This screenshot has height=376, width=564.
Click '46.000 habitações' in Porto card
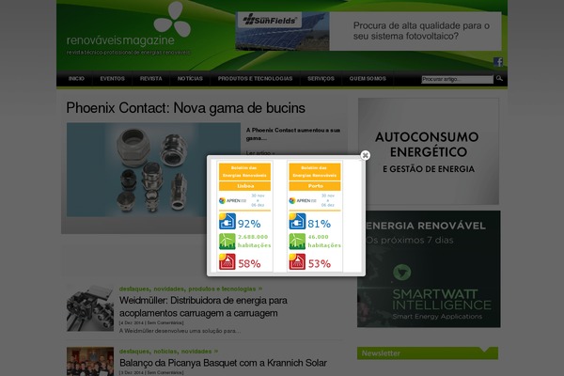(324, 241)
